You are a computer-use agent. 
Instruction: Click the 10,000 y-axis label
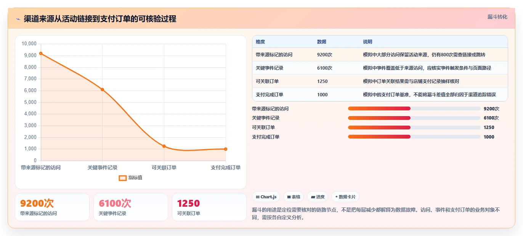(29, 44)
